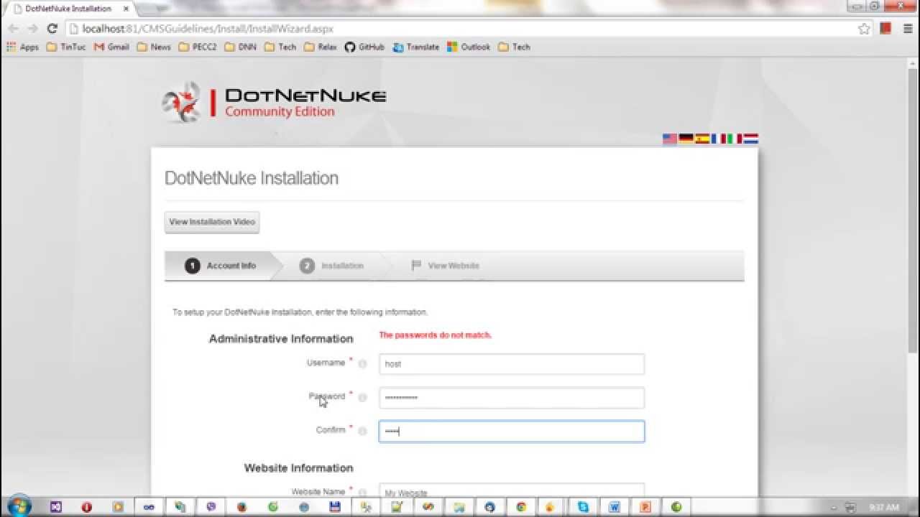Show help icon next to Username
The width and height of the screenshot is (920, 517).
tap(363, 364)
